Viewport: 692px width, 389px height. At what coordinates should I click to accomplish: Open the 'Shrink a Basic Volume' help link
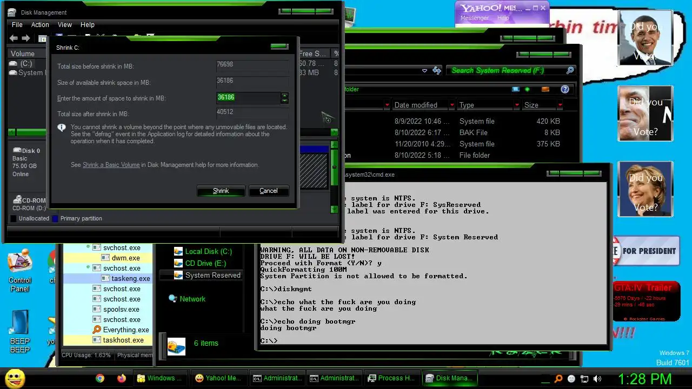click(111, 165)
